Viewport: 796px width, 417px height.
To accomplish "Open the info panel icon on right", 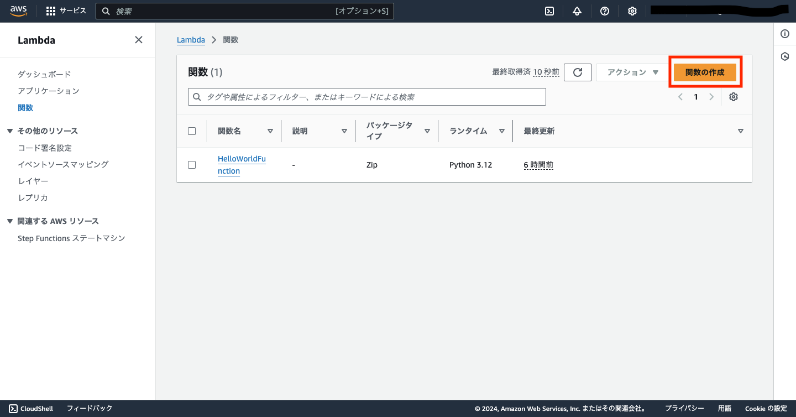I will [x=785, y=34].
